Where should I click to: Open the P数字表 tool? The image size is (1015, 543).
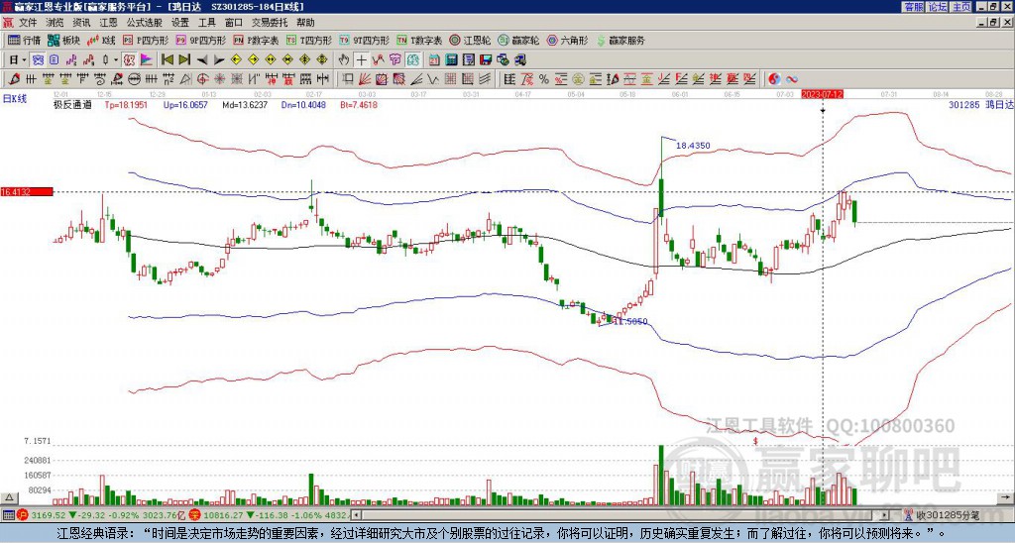pos(256,40)
